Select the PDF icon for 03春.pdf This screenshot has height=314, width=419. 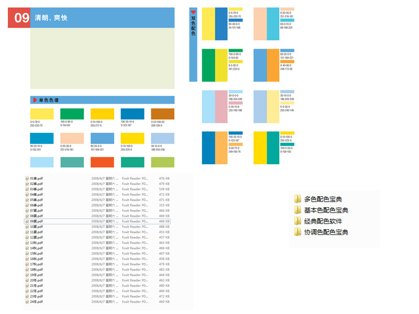pyautogui.click(x=27, y=189)
